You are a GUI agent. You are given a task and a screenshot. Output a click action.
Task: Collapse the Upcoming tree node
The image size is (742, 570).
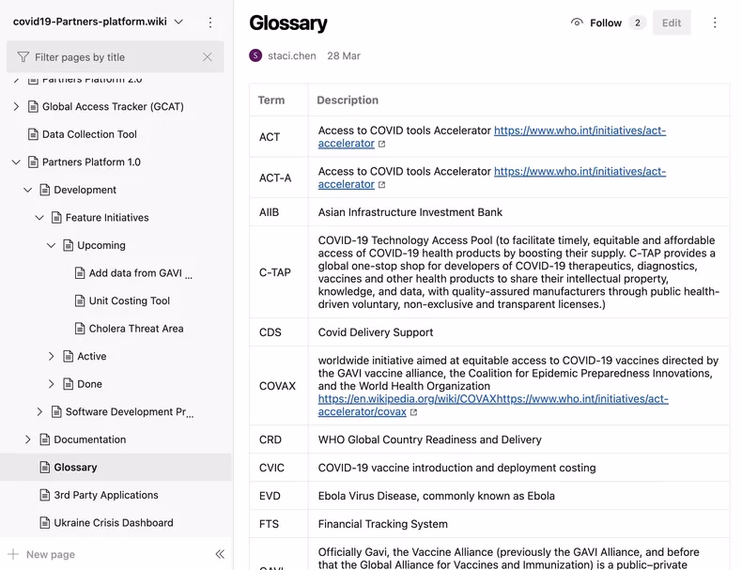pyautogui.click(x=51, y=245)
